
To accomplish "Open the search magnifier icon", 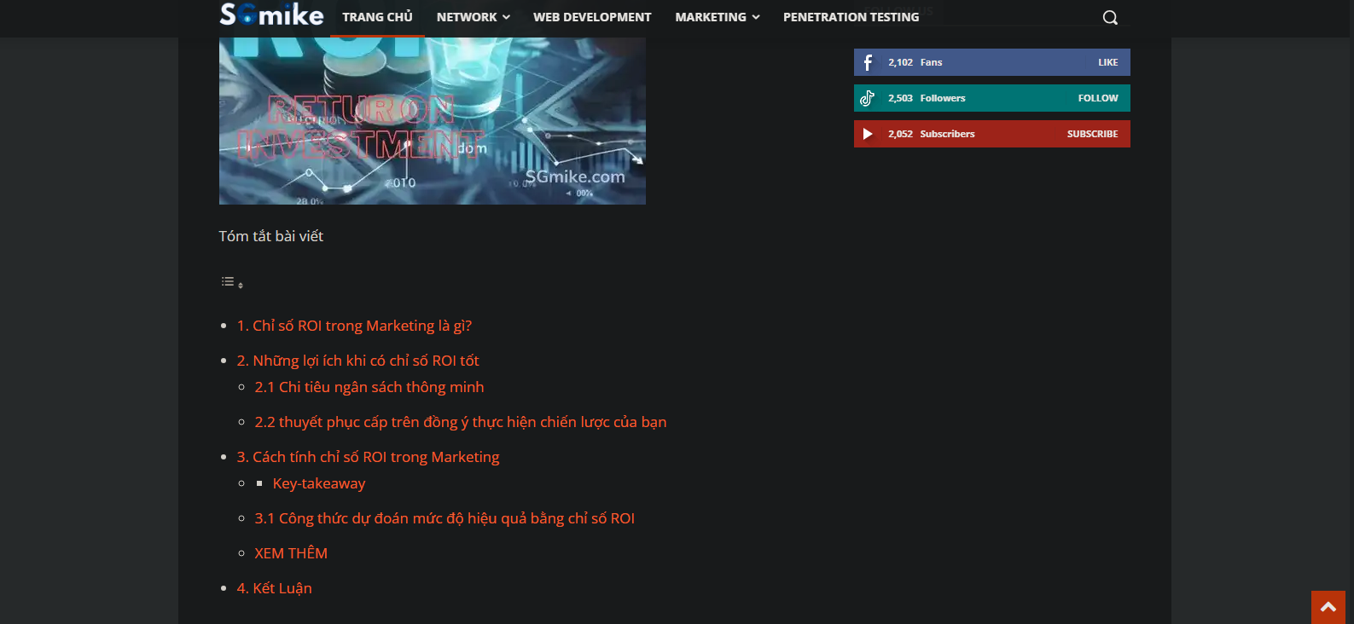I will click(x=1110, y=17).
